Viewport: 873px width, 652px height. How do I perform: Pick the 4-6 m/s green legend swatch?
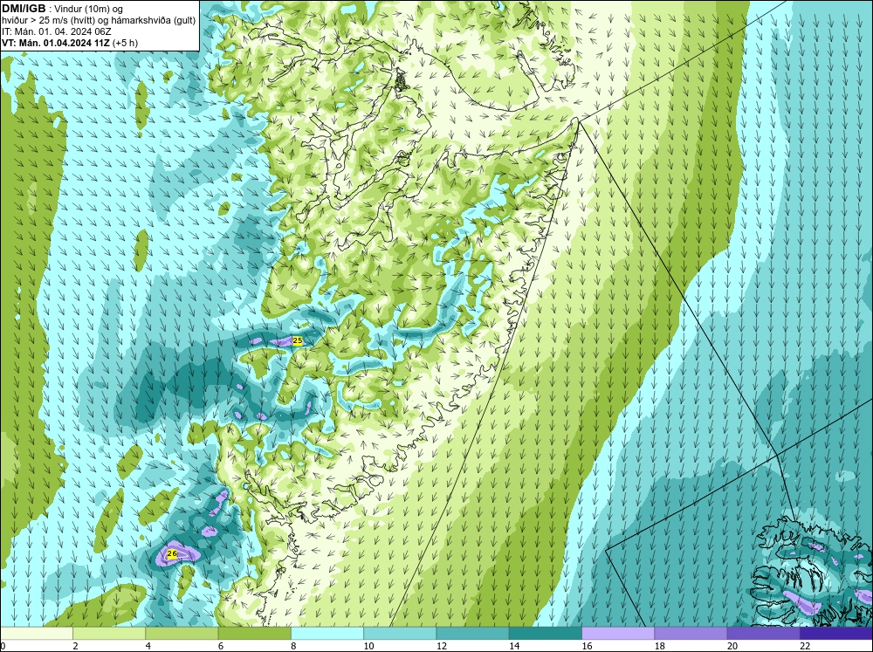[x=182, y=633]
